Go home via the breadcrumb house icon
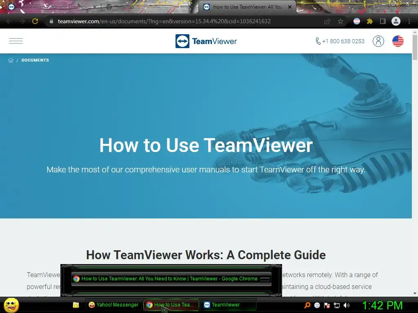This screenshot has width=418, height=313. [11, 60]
